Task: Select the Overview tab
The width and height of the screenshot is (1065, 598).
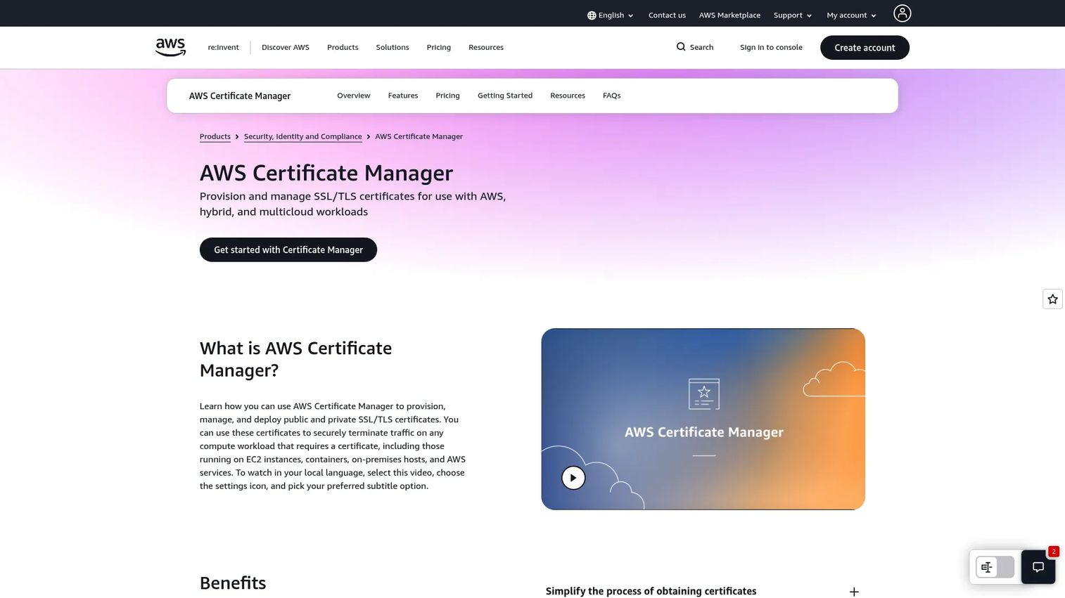Action: 353,96
